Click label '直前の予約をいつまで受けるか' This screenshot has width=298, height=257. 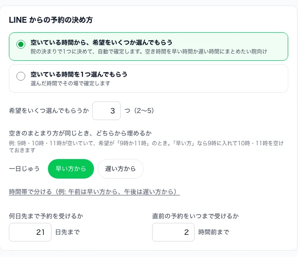pos(196,216)
